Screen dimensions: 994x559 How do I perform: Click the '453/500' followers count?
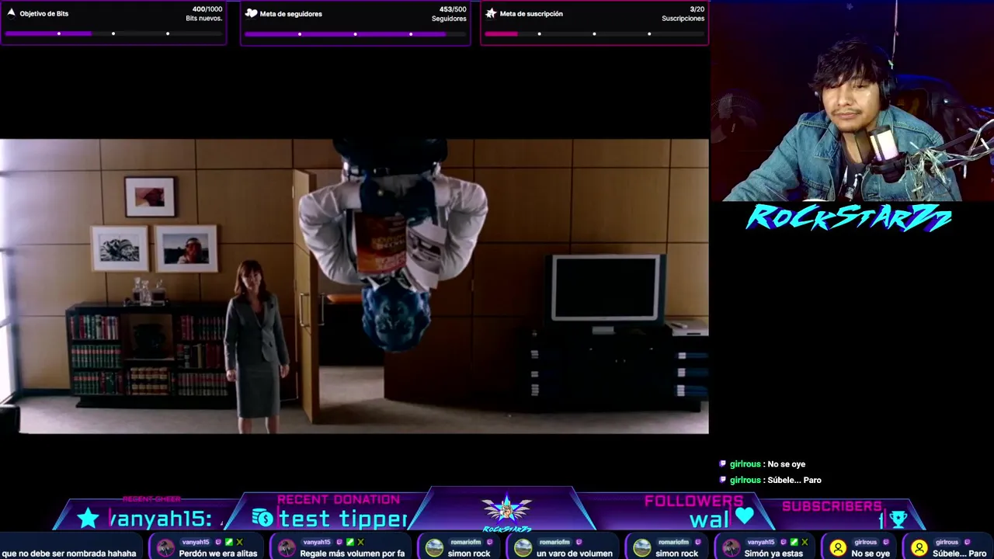453,9
